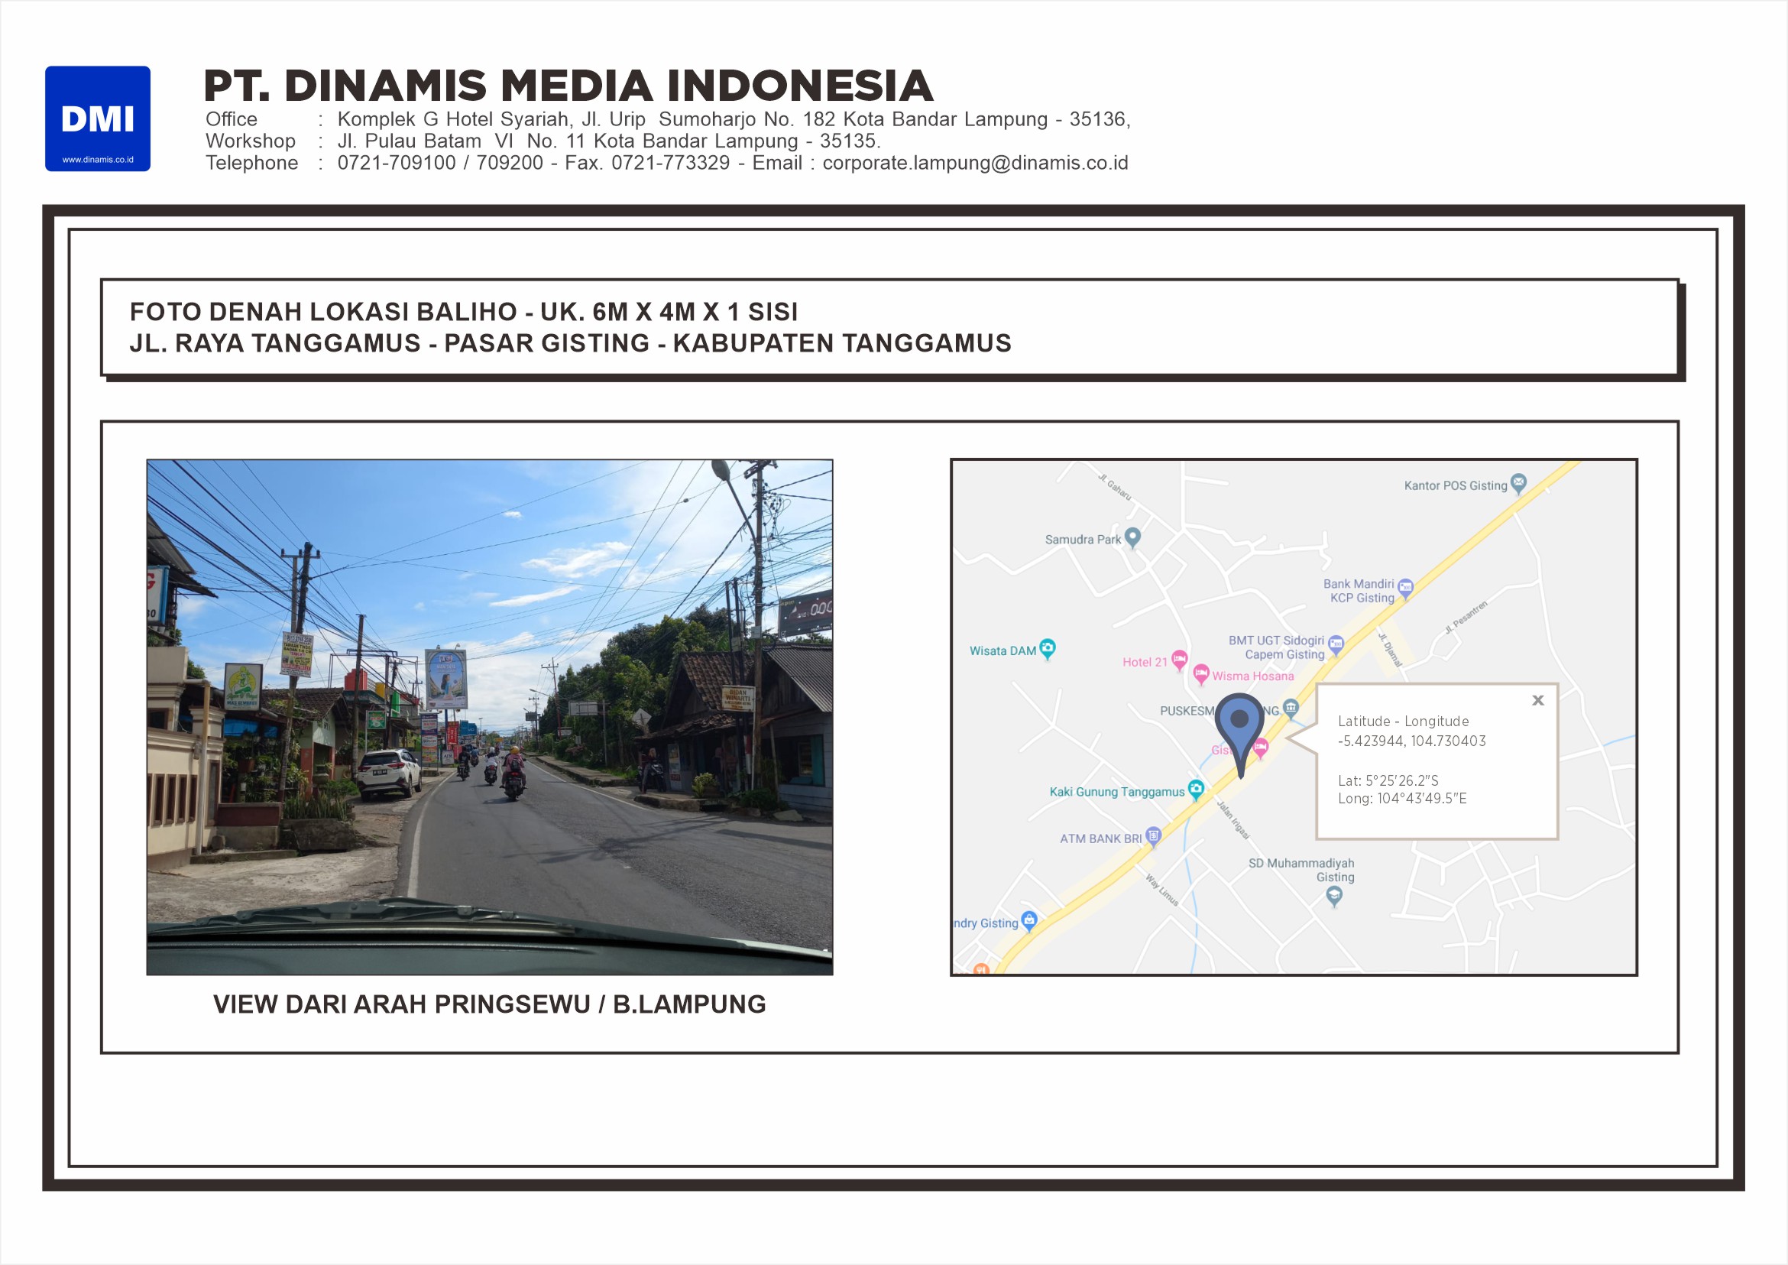Image resolution: width=1788 pixels, height=1265 pixels.
Task: Click the Jalan Irigasi street label
Action: click(x=1233, y=819)
